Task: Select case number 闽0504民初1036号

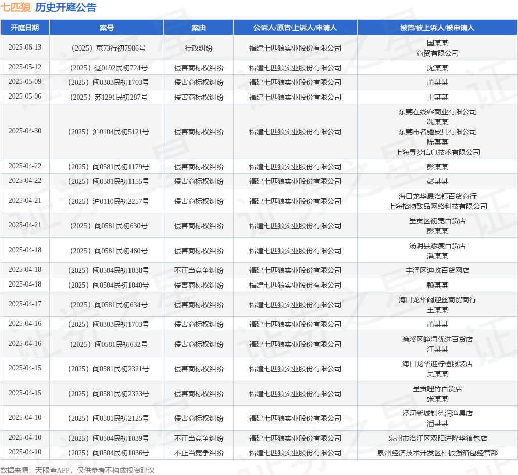Action: pyautogui.click(x=108, y=453)
